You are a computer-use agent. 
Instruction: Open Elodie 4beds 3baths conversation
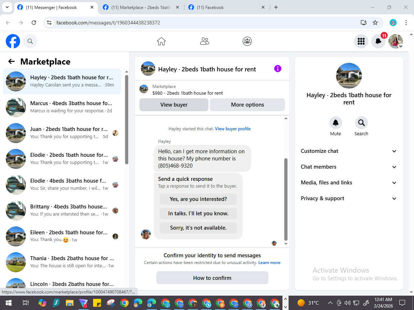[62, 184]
